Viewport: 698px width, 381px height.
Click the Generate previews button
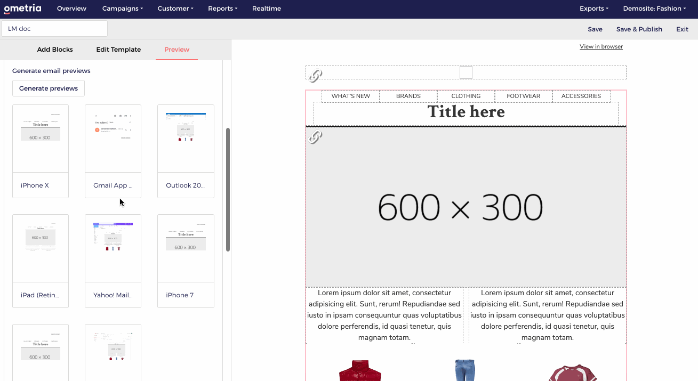pyautogui.click(x=49, y=88)
